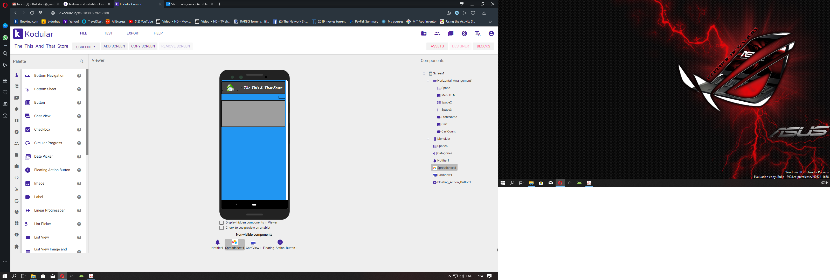Open File Explorer in left taskbar
The image size is (830, 280).
[x=33, y=276]
